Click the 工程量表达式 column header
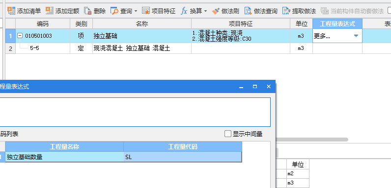391x188 pixels. point(337,24)
